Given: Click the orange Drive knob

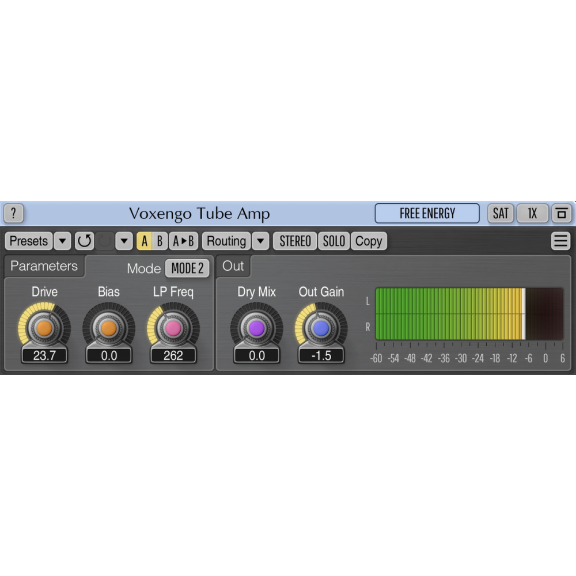Looking at the screenshot, I should click(x=44, y=328).
